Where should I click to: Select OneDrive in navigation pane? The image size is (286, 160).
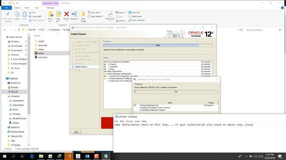[x=15, y=83]
